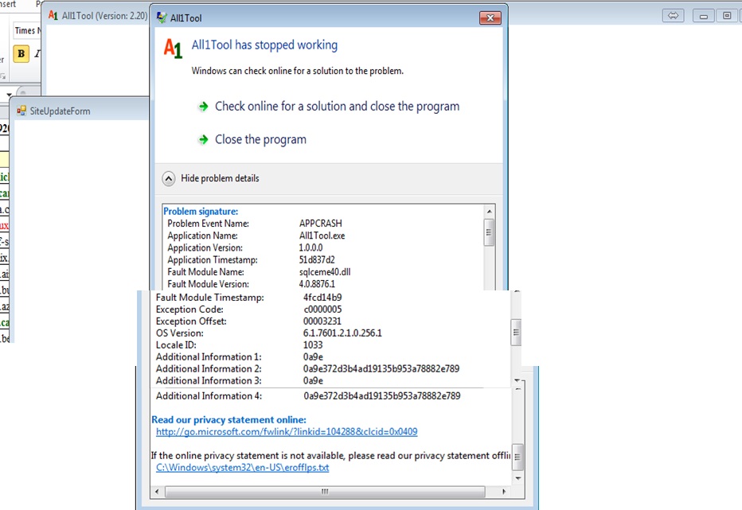Click the large A1 logo in crash dialog

173,49
